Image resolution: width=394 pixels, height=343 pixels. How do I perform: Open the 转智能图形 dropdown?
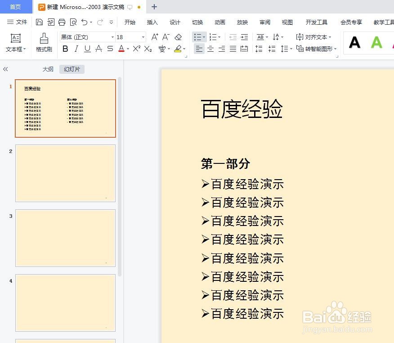[316, 49]
